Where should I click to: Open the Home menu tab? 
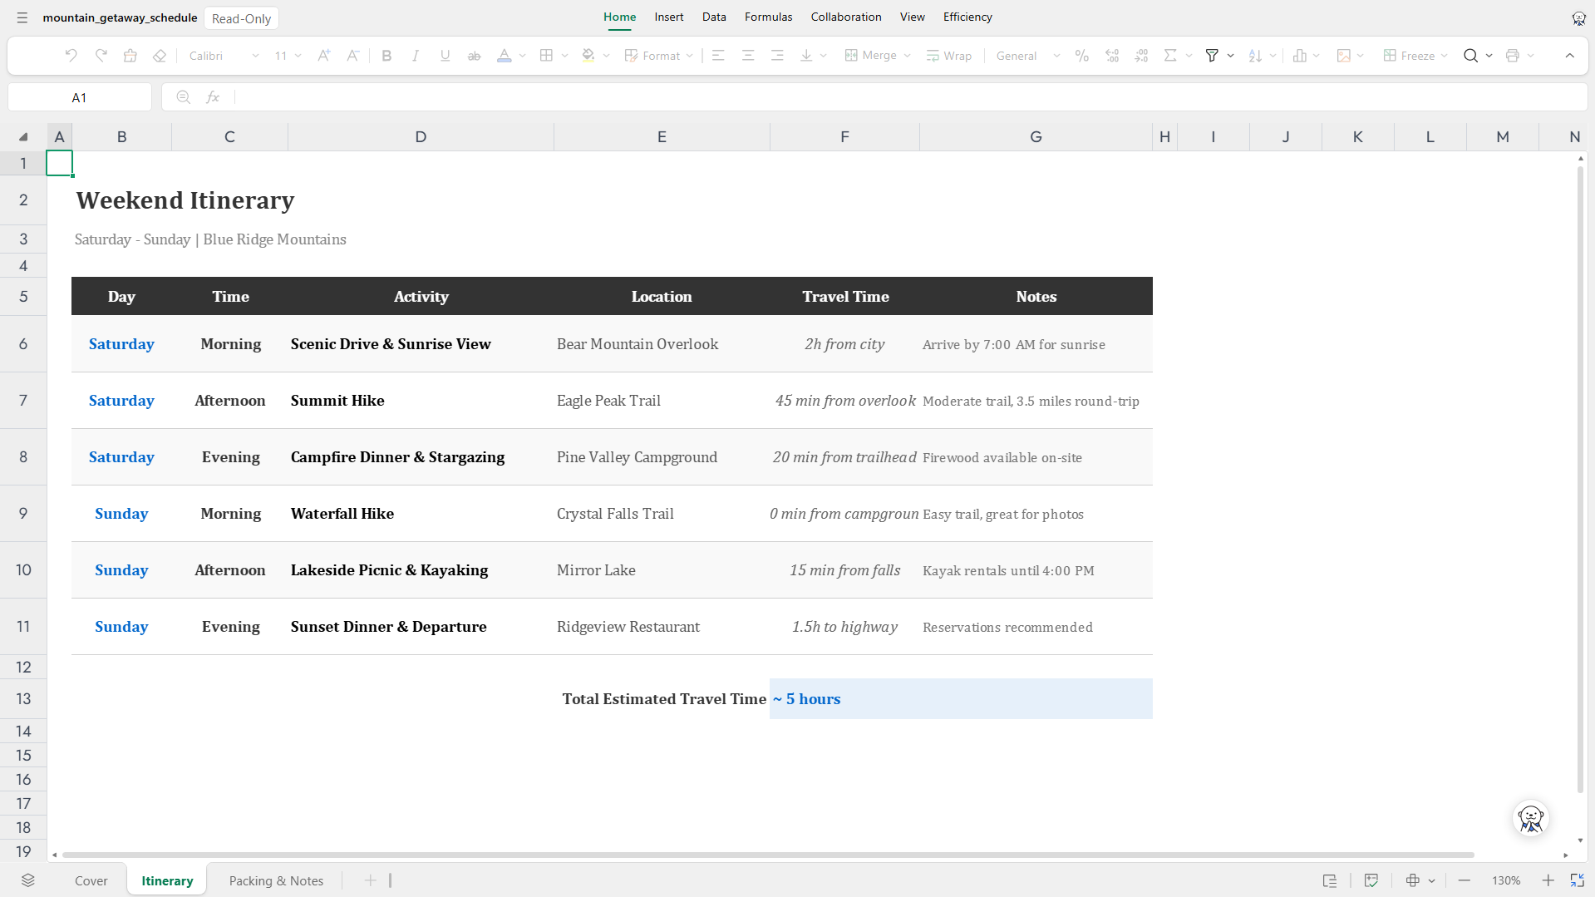[x=619, y=17]
